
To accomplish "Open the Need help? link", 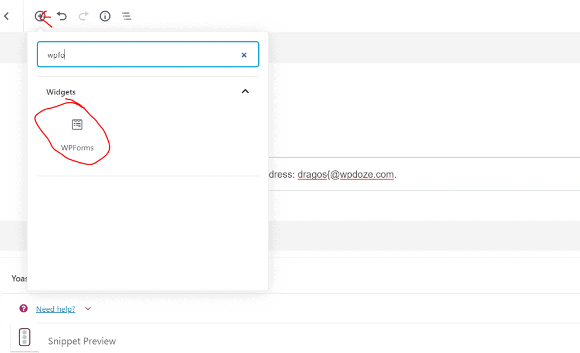I will (x=56, y=309).
